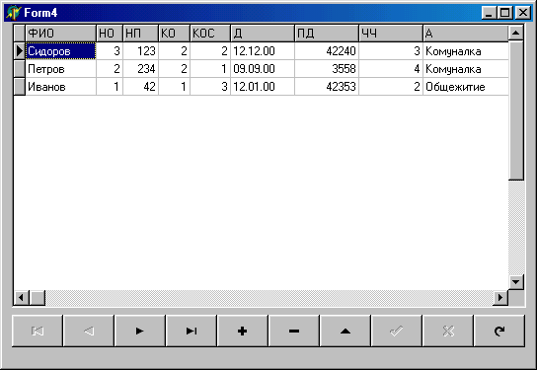This screenshot has height=370, width=537.
Task: Click the КОС column header
Action: [x=210, y=34]
